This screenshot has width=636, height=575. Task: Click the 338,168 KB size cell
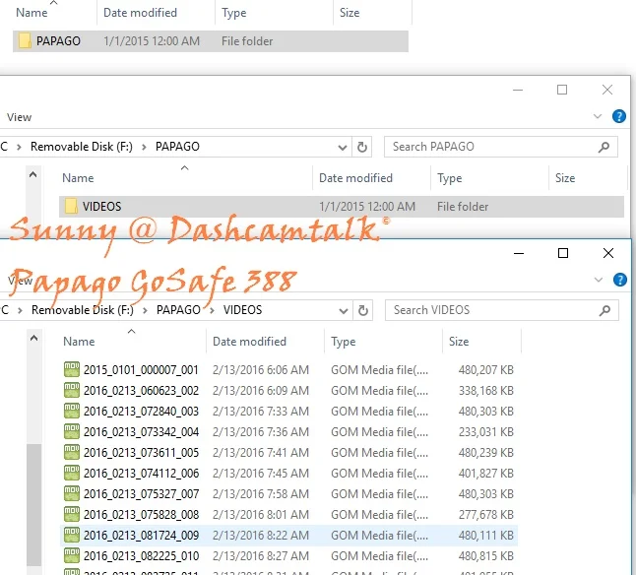click(x=486, y=391)
